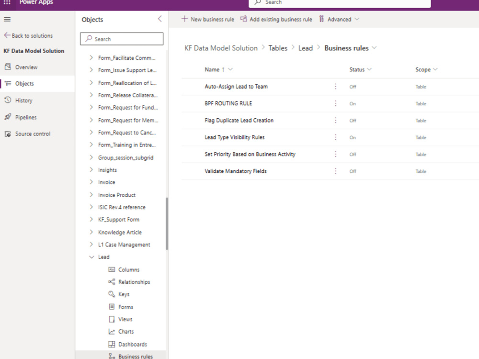This screenshot has height=359, width=479.
Task: Click the Advanced tools icon
Action: (x=321, y=19)
